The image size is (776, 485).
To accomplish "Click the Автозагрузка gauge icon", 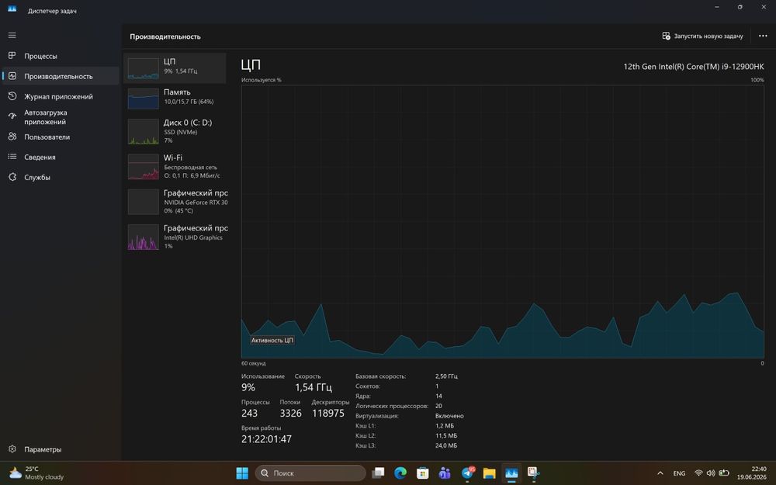I will pyautogui.click(x=12, y=116).
